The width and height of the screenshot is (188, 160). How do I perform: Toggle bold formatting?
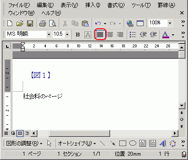[78, 34]
